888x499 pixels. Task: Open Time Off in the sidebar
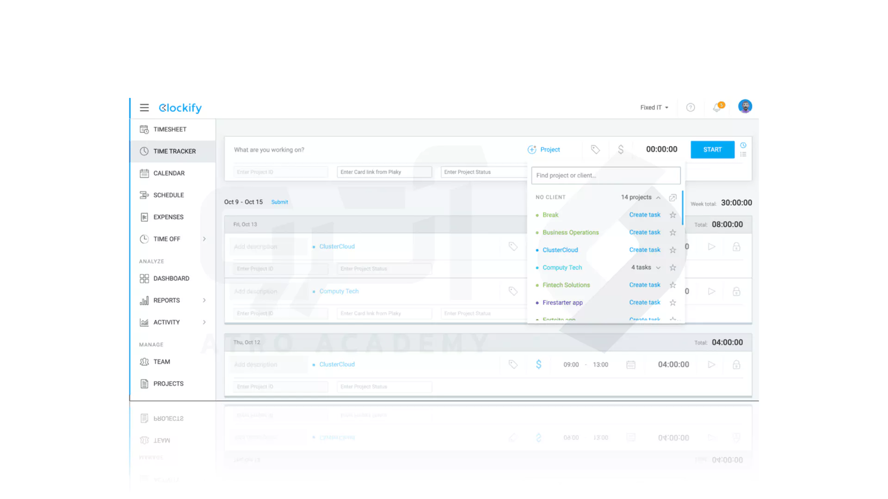coord(166,239)
